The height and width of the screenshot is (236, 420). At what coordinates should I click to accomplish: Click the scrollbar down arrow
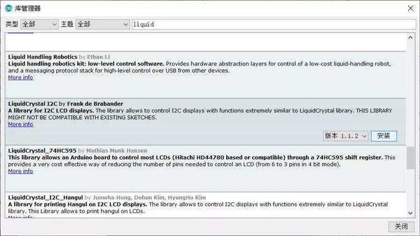410,213
